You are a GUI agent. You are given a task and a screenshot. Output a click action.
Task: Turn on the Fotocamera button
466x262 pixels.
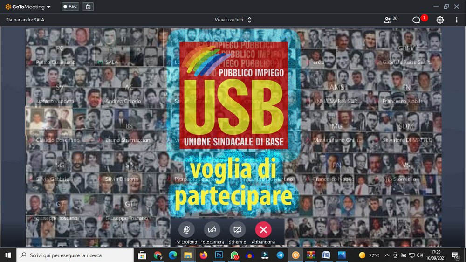point(212,230)
